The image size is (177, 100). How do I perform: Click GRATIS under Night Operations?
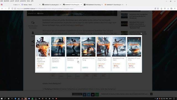[x=70, y=67]
